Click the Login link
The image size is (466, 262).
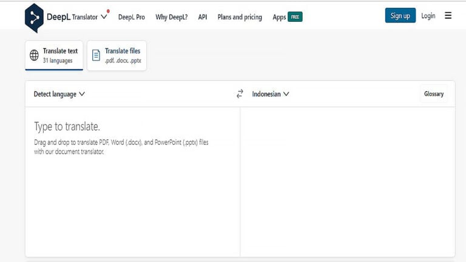[x=428, y=16]
